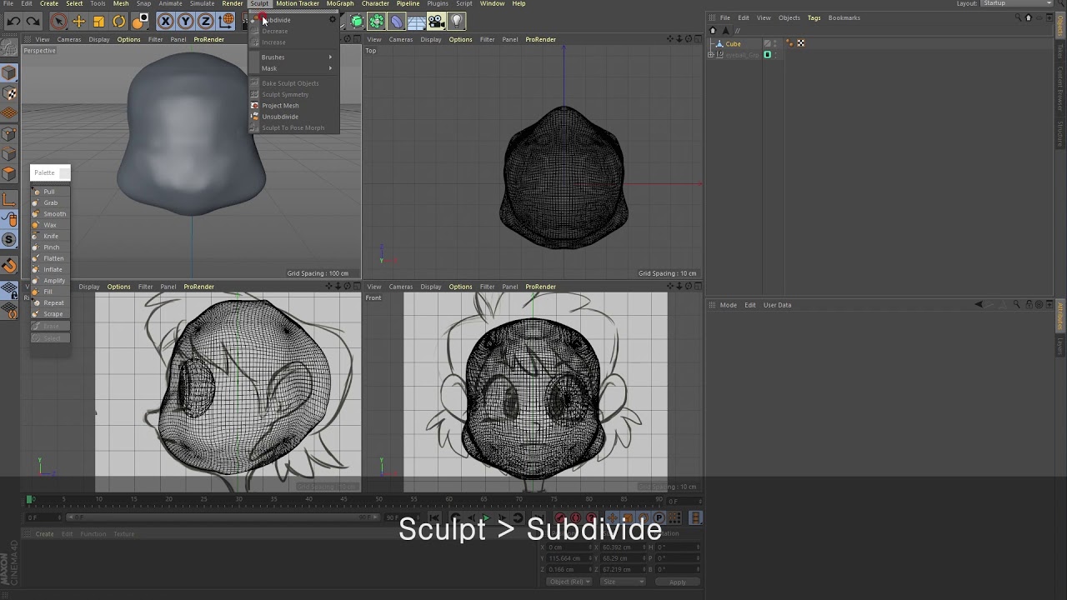Select the Scale tool
Viewport: 1067px width, 600px height.
click(x=99, y=21)
